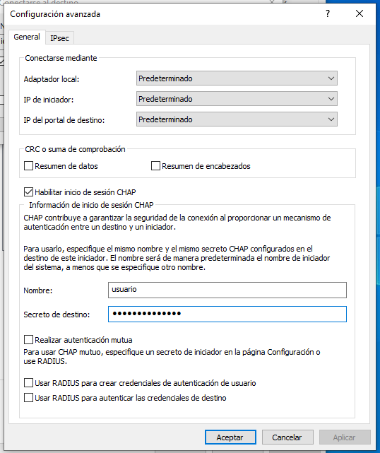Open IP del portal de destino dropdown

tap(237, 119)
